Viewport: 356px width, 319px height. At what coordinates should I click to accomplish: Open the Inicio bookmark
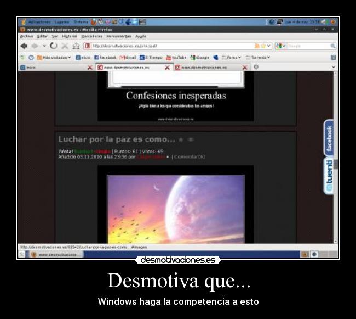[83, 58]
